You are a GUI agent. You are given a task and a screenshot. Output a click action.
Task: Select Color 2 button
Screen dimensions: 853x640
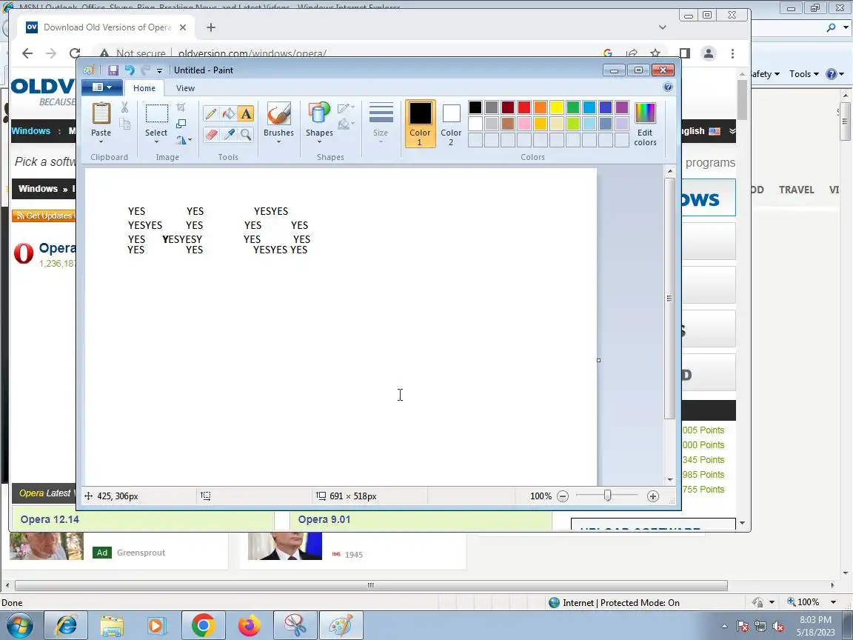[451, 124]
